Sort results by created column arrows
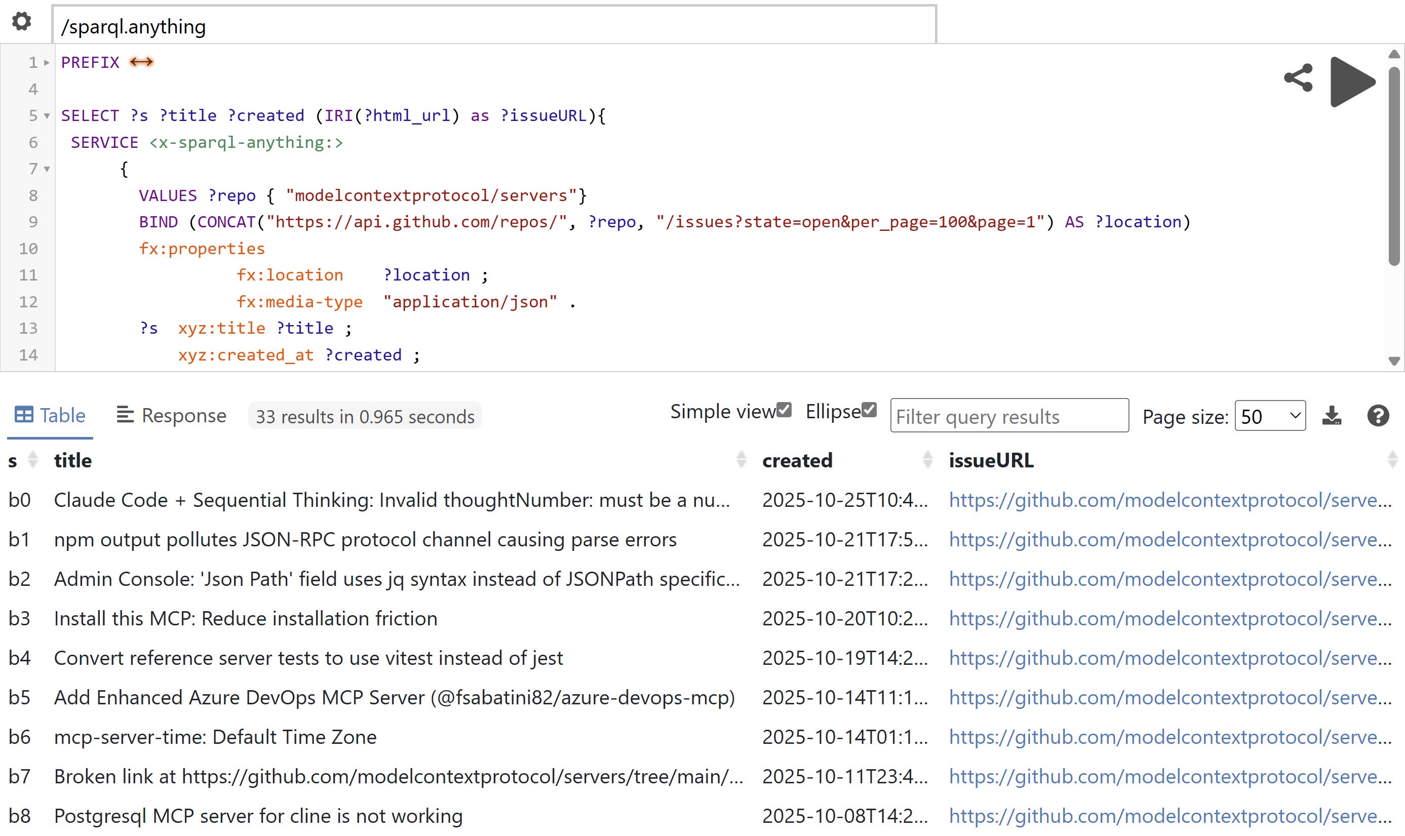The image size is (1405, 836). click(927, 460)
